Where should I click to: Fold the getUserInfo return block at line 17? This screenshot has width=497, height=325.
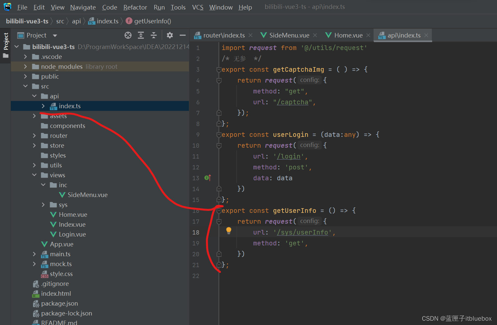(x=219, y=222)
